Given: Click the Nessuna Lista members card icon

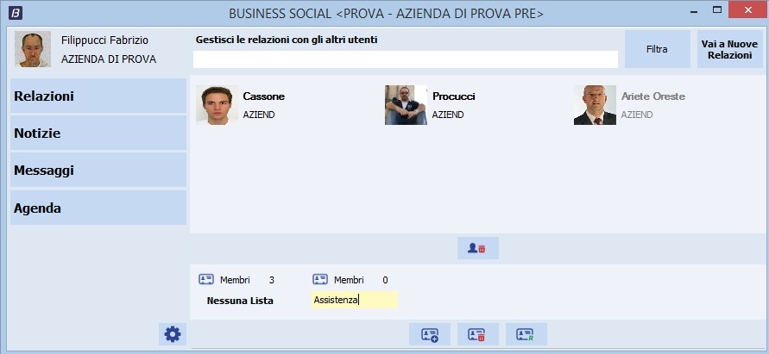Looking at the screenshot, I should pyautogui.click(x=206, y=280).
